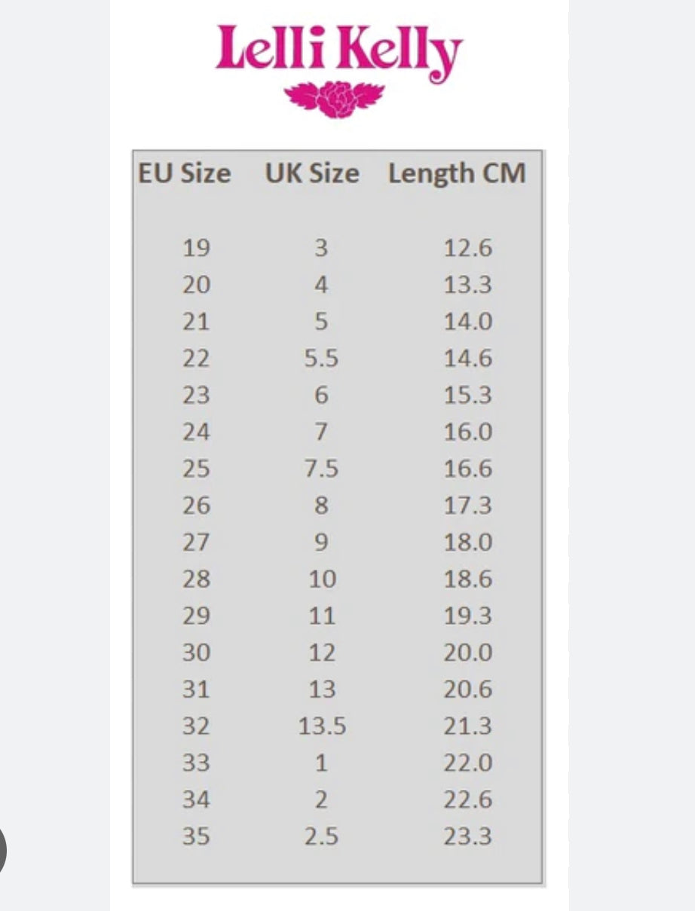Screen dimensions: 695x911
Task: Select EU size 28 in the chart
Action: click(196, 579)
